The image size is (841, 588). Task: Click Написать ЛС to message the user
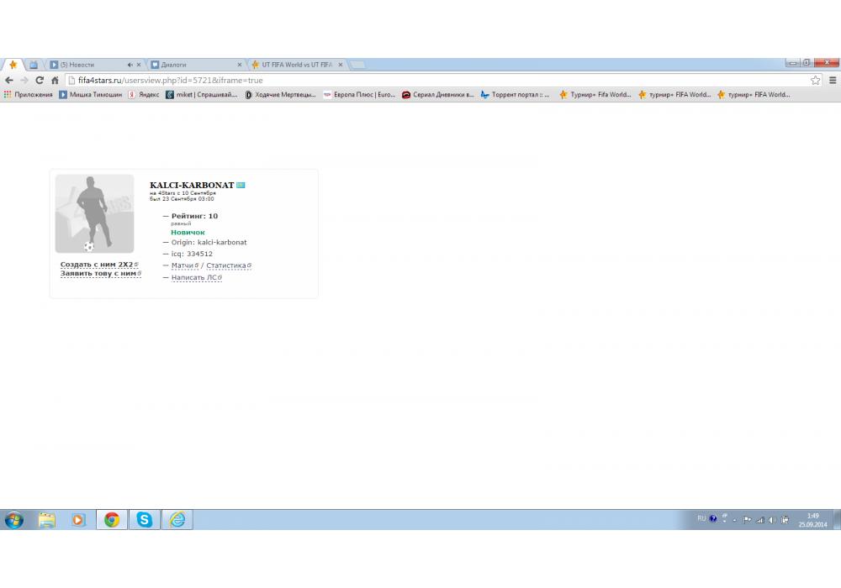coord(194,277)
